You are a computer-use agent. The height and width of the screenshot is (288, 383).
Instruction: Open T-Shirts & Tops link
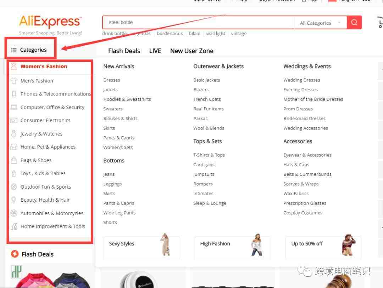tap(209, 155)
